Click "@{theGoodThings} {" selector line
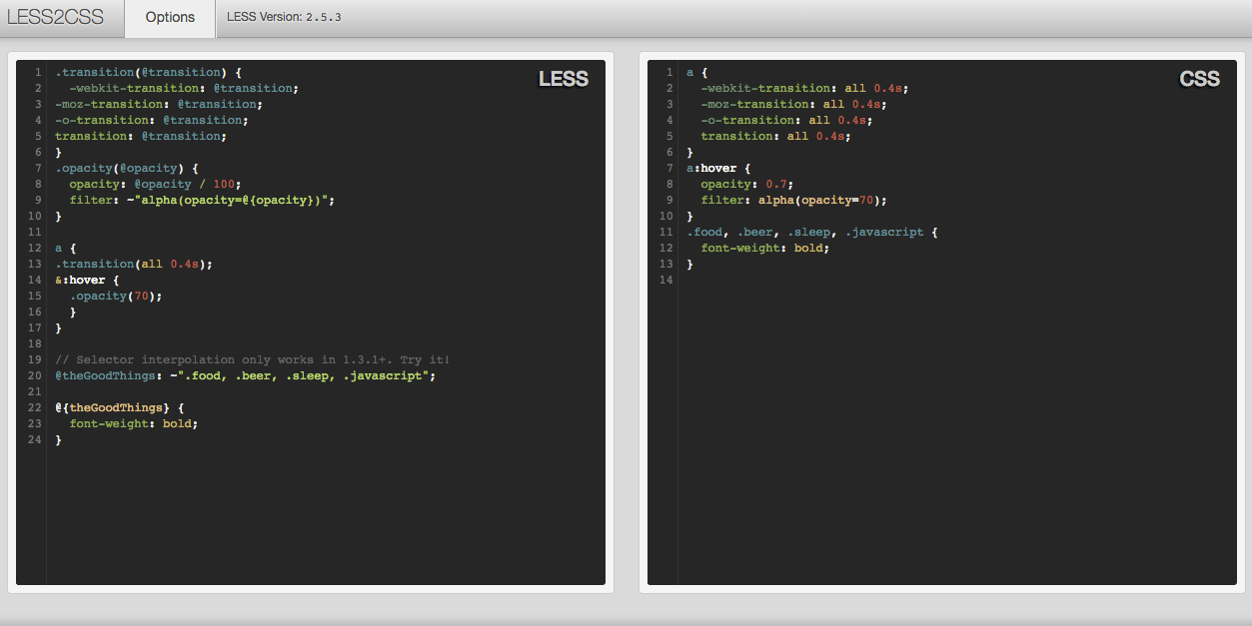This screenshot has width=1252, height=626. pos(120,407)
